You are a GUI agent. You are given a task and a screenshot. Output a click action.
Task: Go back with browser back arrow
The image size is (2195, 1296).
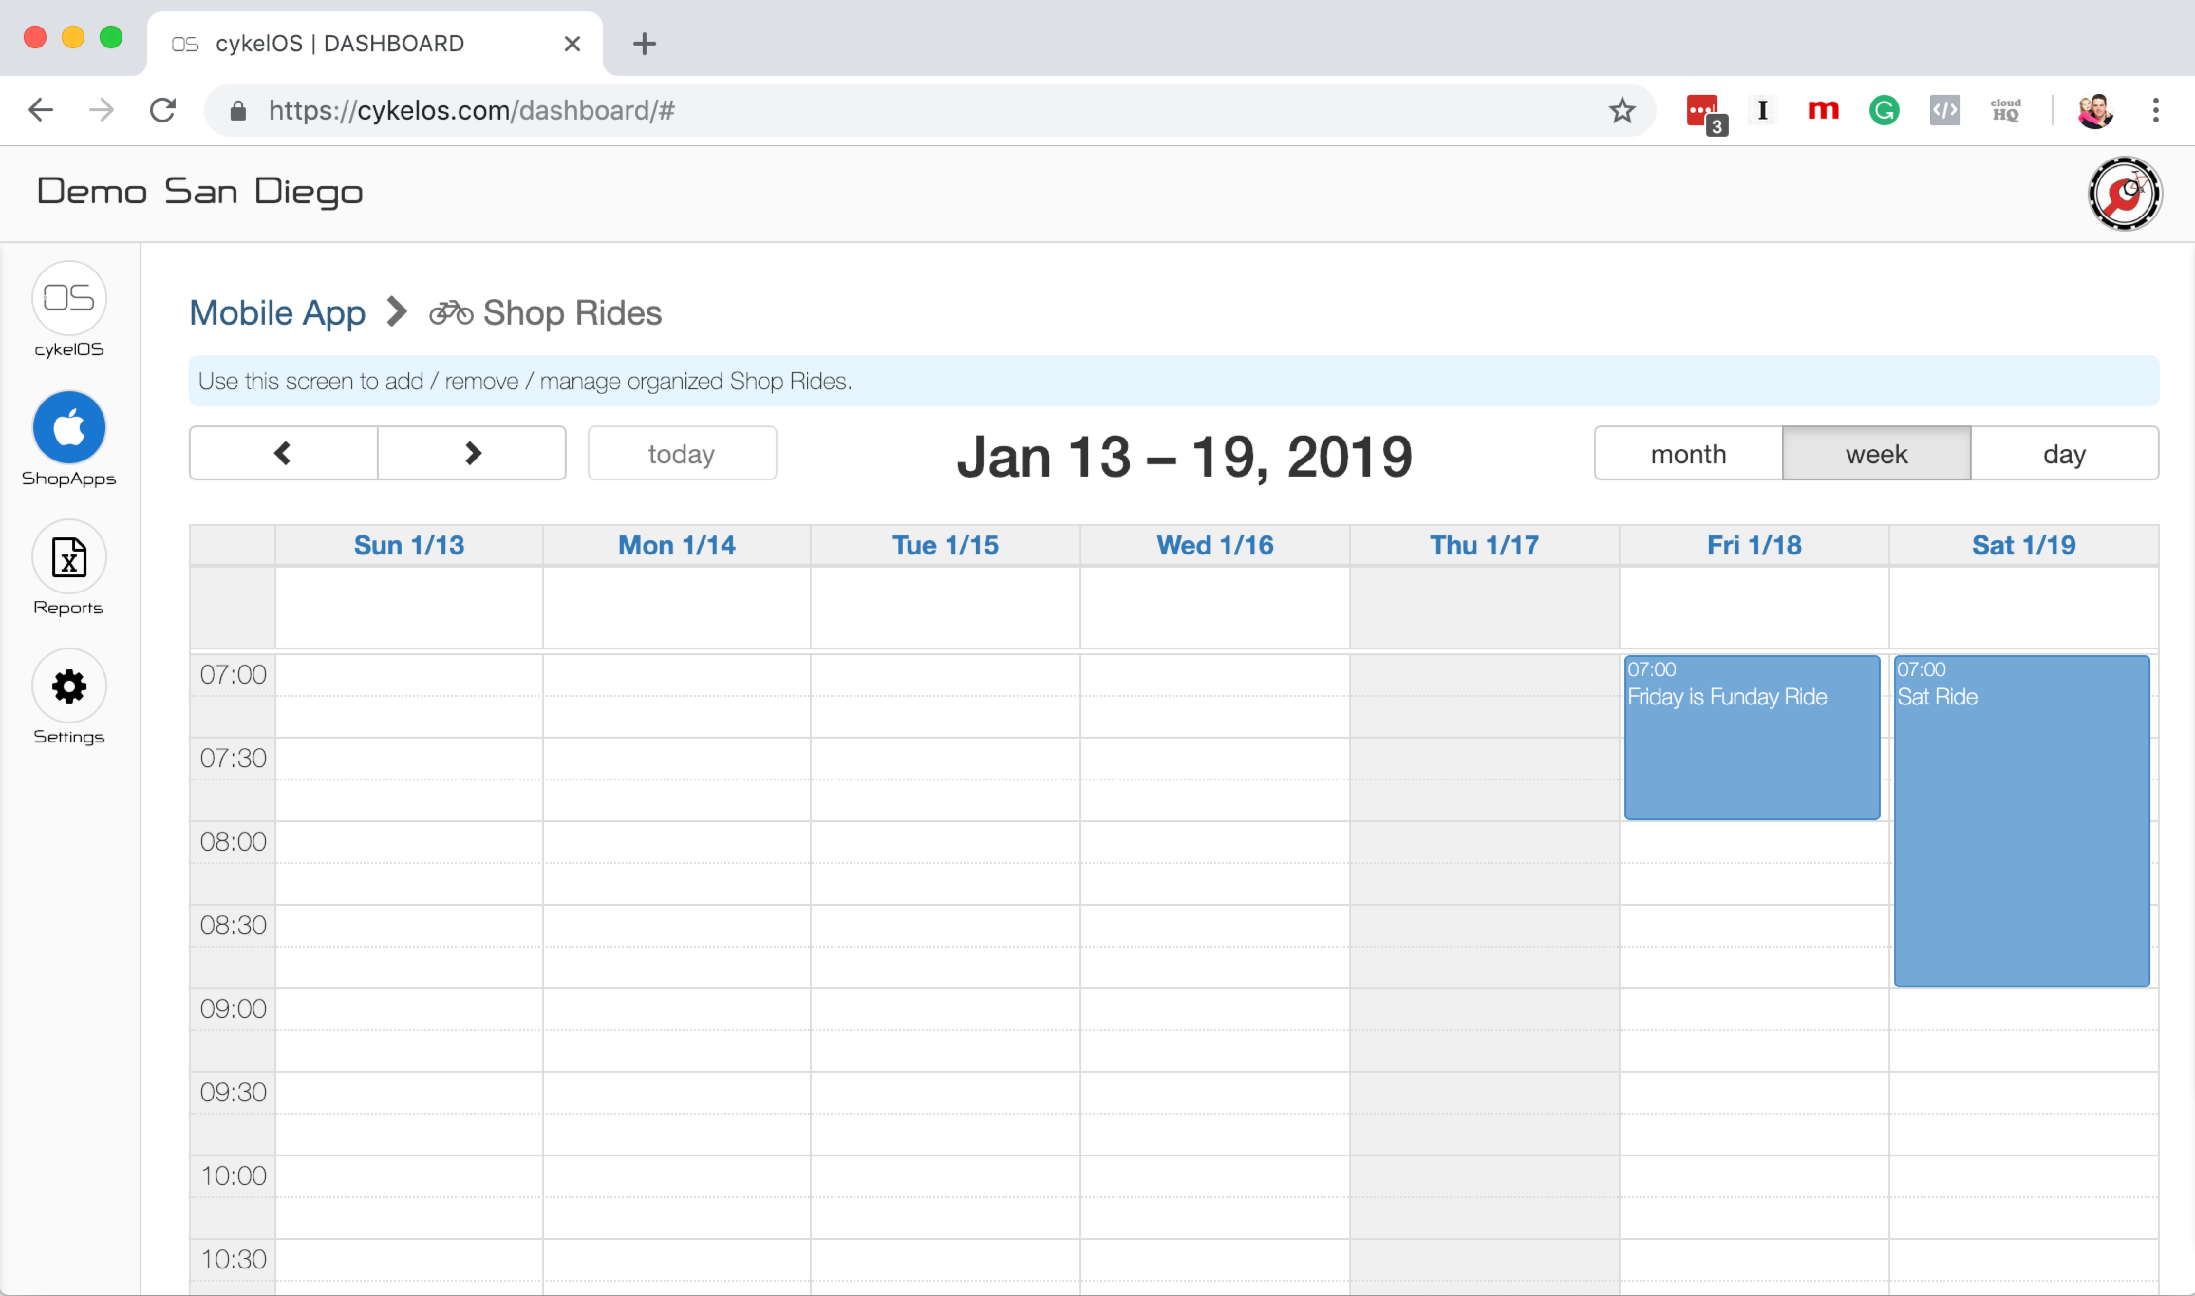point(41,110)
